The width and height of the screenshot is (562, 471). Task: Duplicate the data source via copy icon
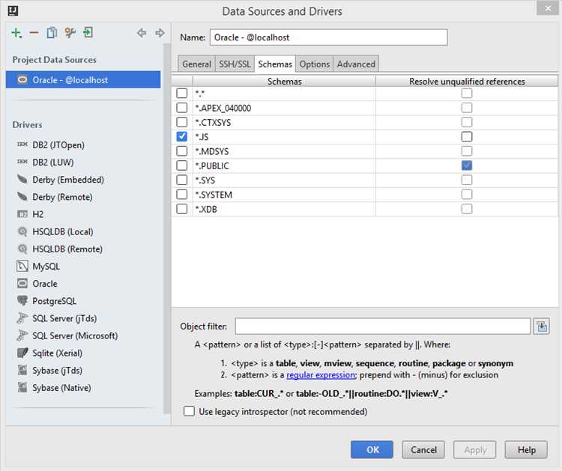coord(52,33)
